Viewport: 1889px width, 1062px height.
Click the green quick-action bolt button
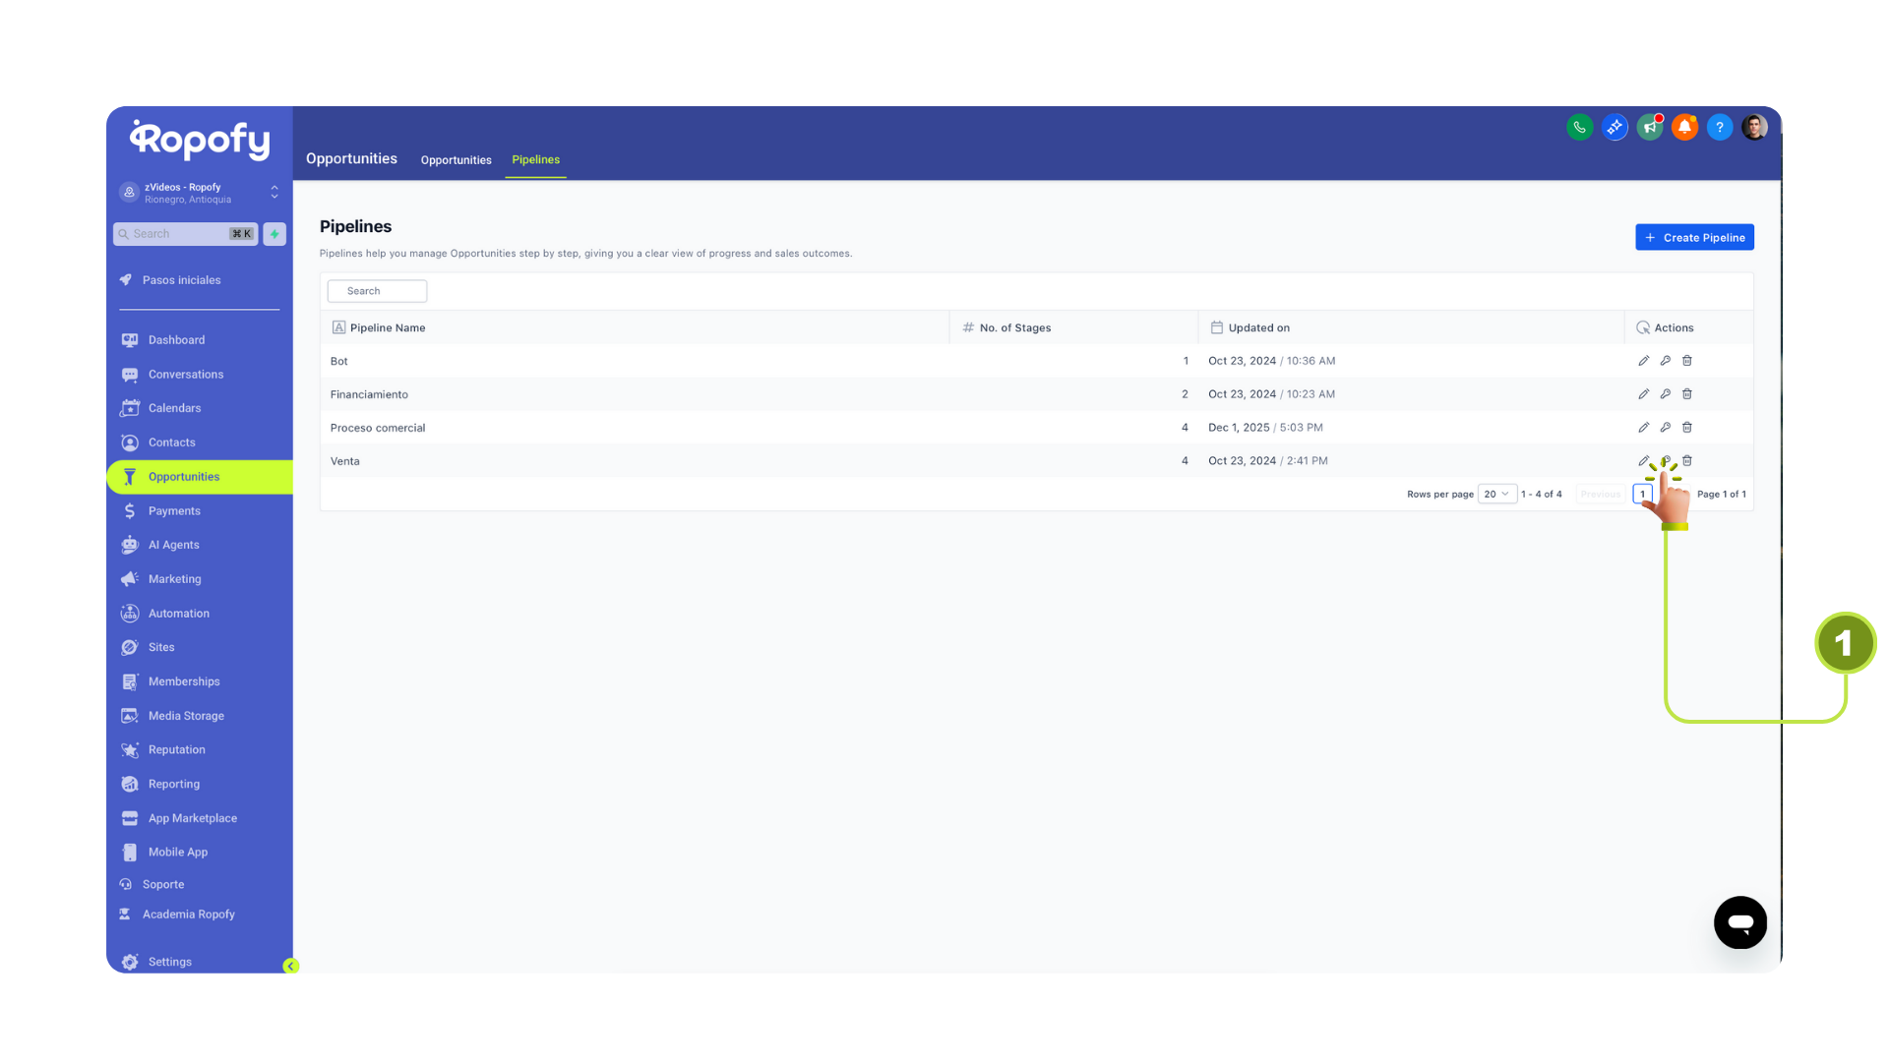[274, 234]
